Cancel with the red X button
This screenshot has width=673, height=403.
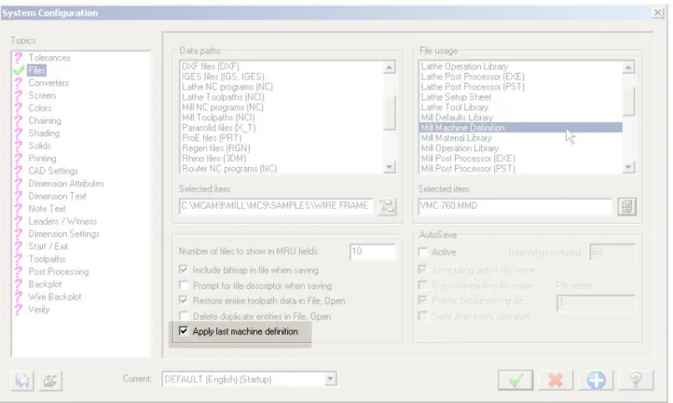tap(556, 380)
